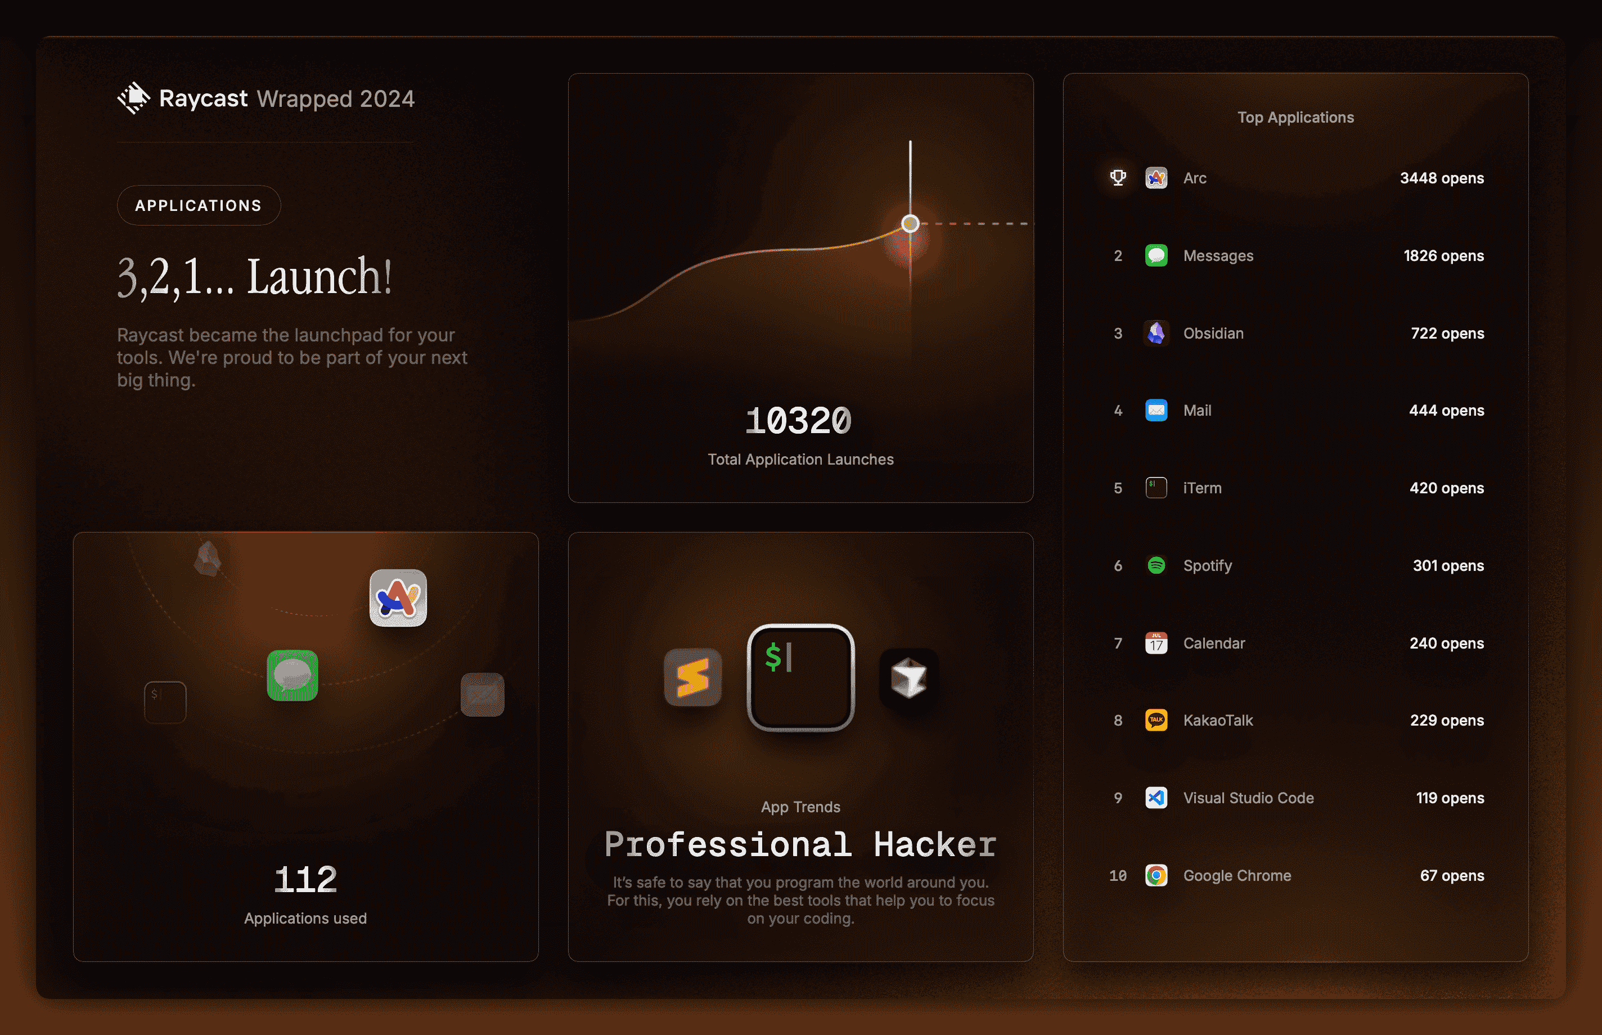Click the Arc icon in Top Applications
The width and height of the screenshot is (1602, 1035).
(1156, 178)
